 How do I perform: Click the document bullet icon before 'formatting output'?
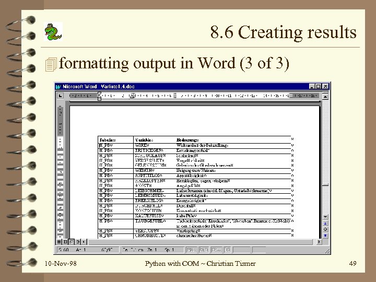point(51,64)
